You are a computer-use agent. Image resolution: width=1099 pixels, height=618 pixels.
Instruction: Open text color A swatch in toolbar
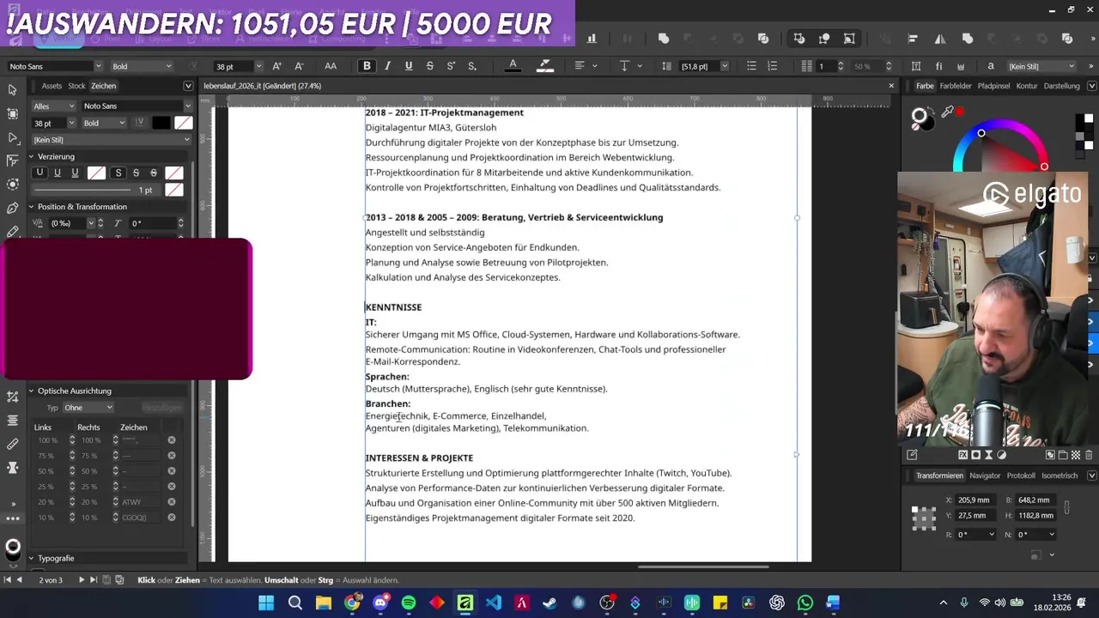click(x=513, y=66)
